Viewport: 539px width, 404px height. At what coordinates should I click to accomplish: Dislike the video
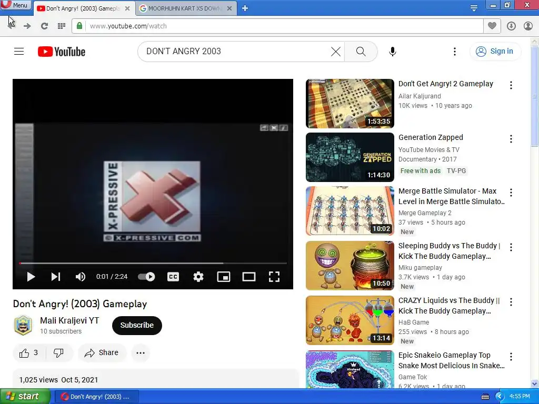[59, 353]
